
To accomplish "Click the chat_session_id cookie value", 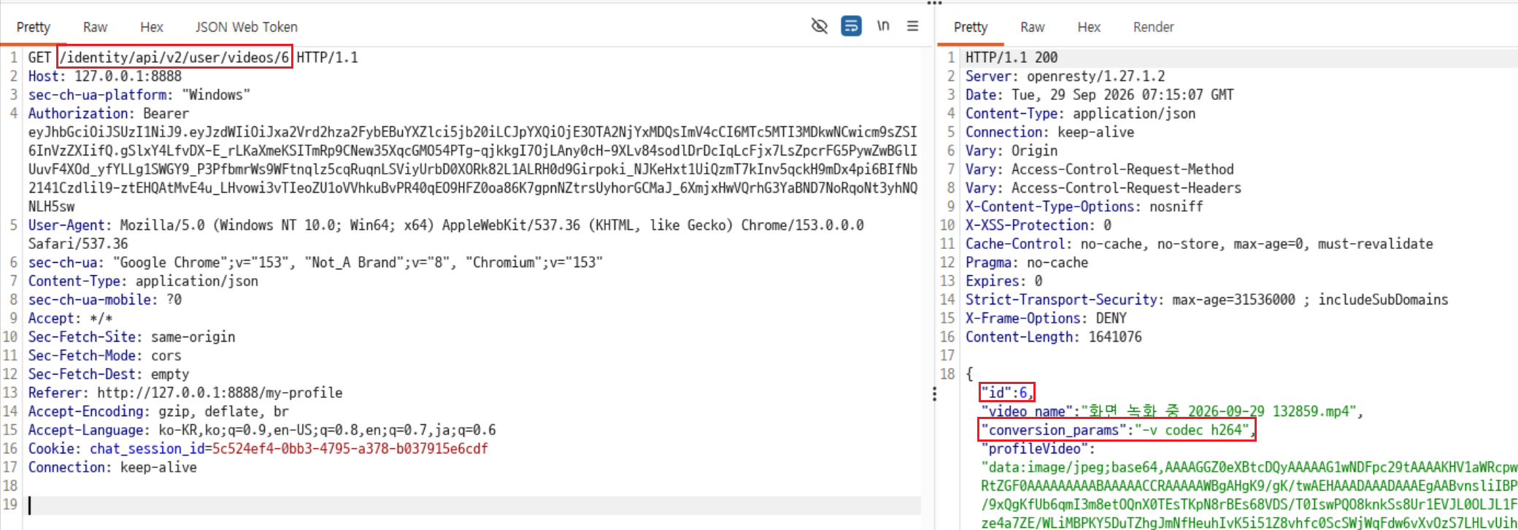I will point(350,448).
